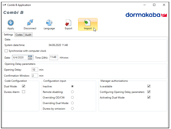
Task: Enable the Duress Alarm checkbox
Action: click(24, 92)
